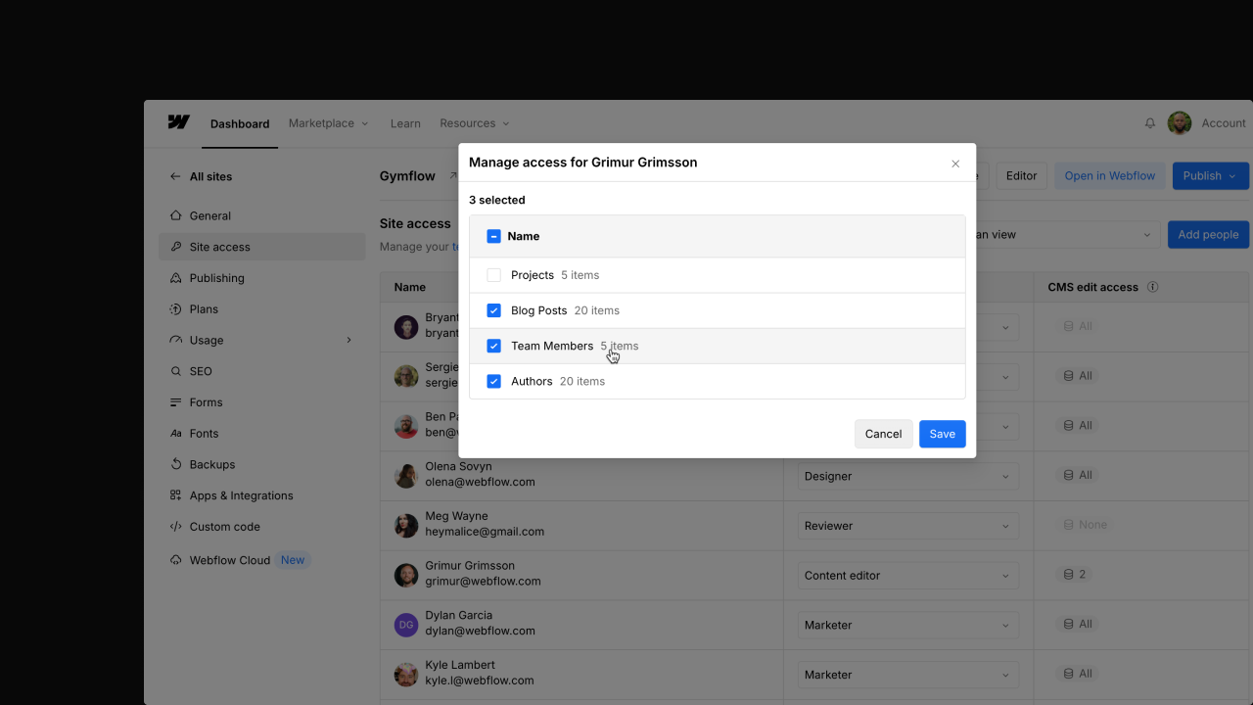The width and height of the screenshot is (1253, 705).
Task: Open Content editor role dropdown for Grimur
Action: [907, 576]
